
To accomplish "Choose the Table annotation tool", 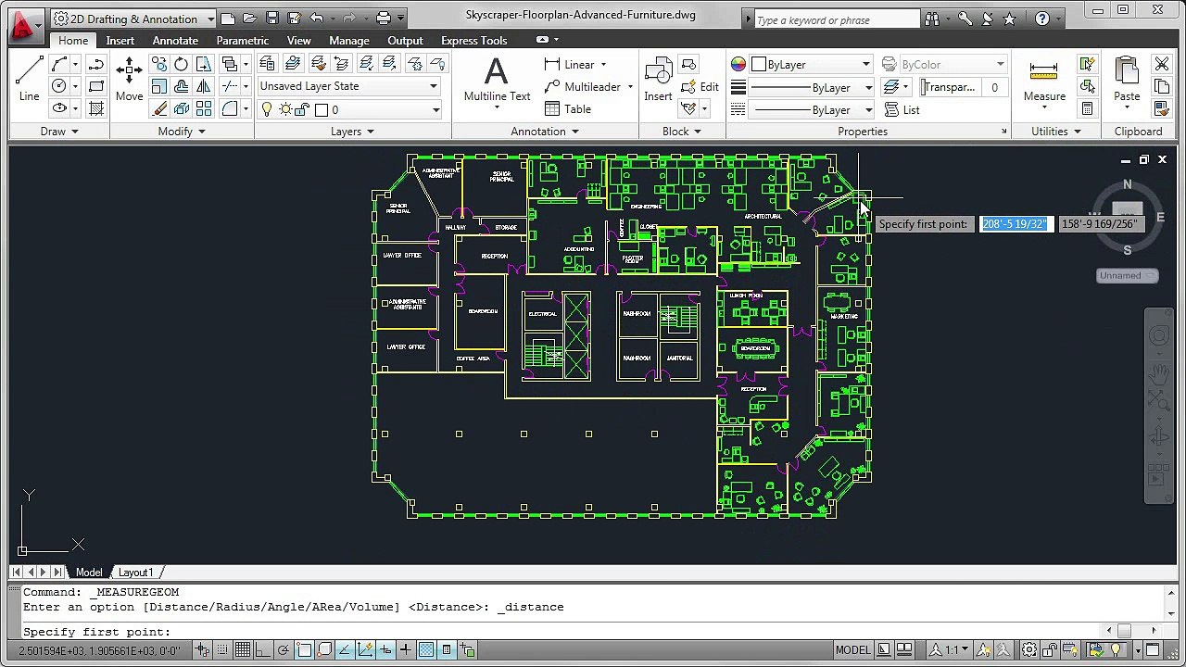I will (568, 108).
